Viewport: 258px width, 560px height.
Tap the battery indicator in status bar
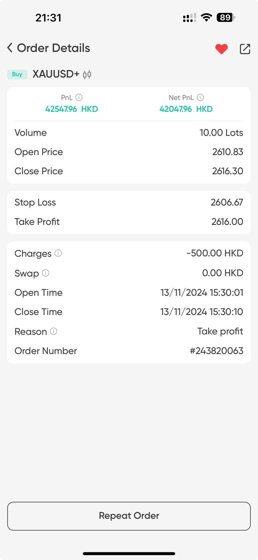pyautogui.click(x=225, y=17)
